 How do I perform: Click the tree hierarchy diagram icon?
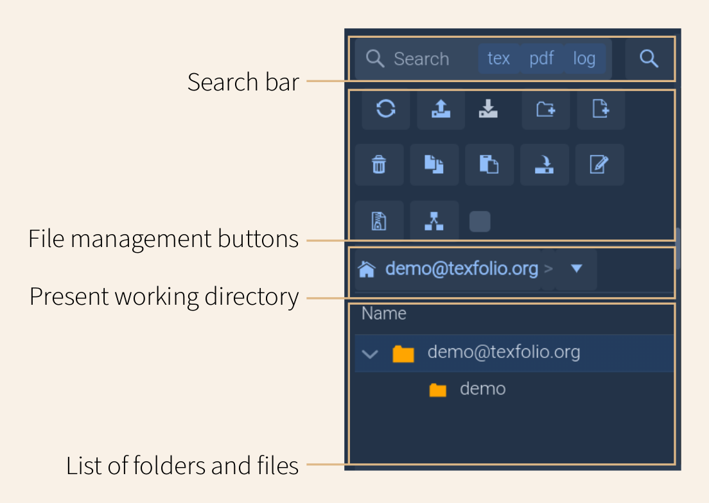(x=434, y=221)
